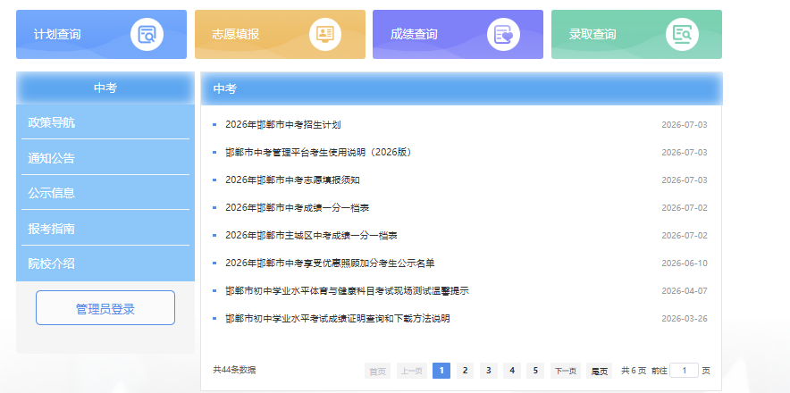Click the 计划查询 magnifier document icon

147,34
